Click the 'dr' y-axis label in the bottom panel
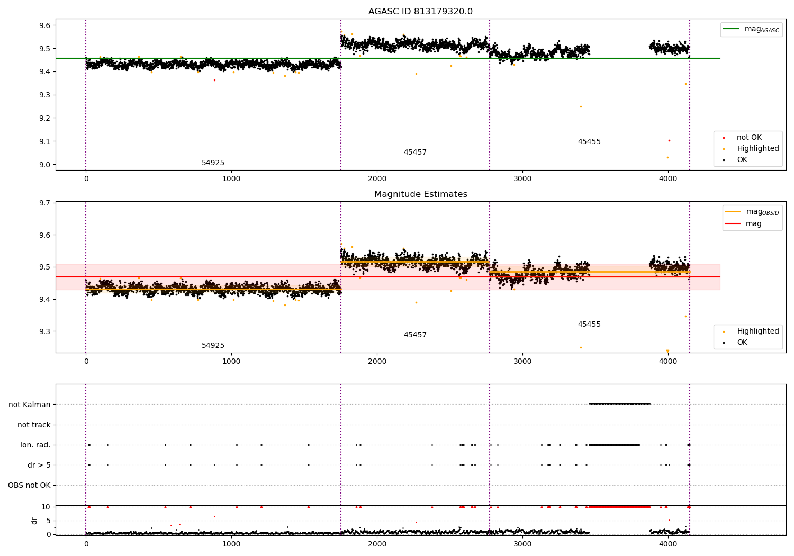 34,521
